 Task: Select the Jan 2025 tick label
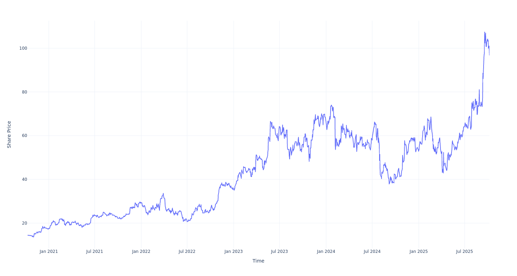[418, 252]
